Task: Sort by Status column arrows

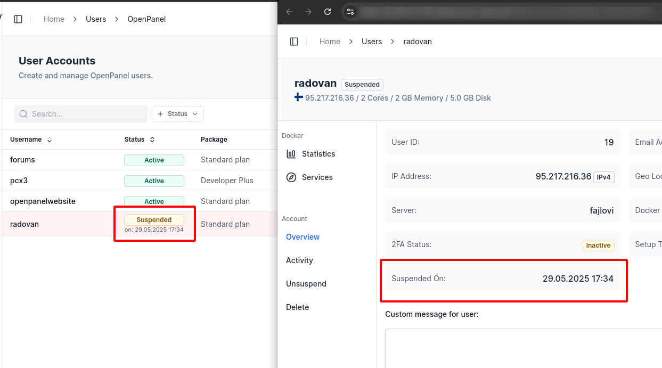Action: (x=152, y=140)
